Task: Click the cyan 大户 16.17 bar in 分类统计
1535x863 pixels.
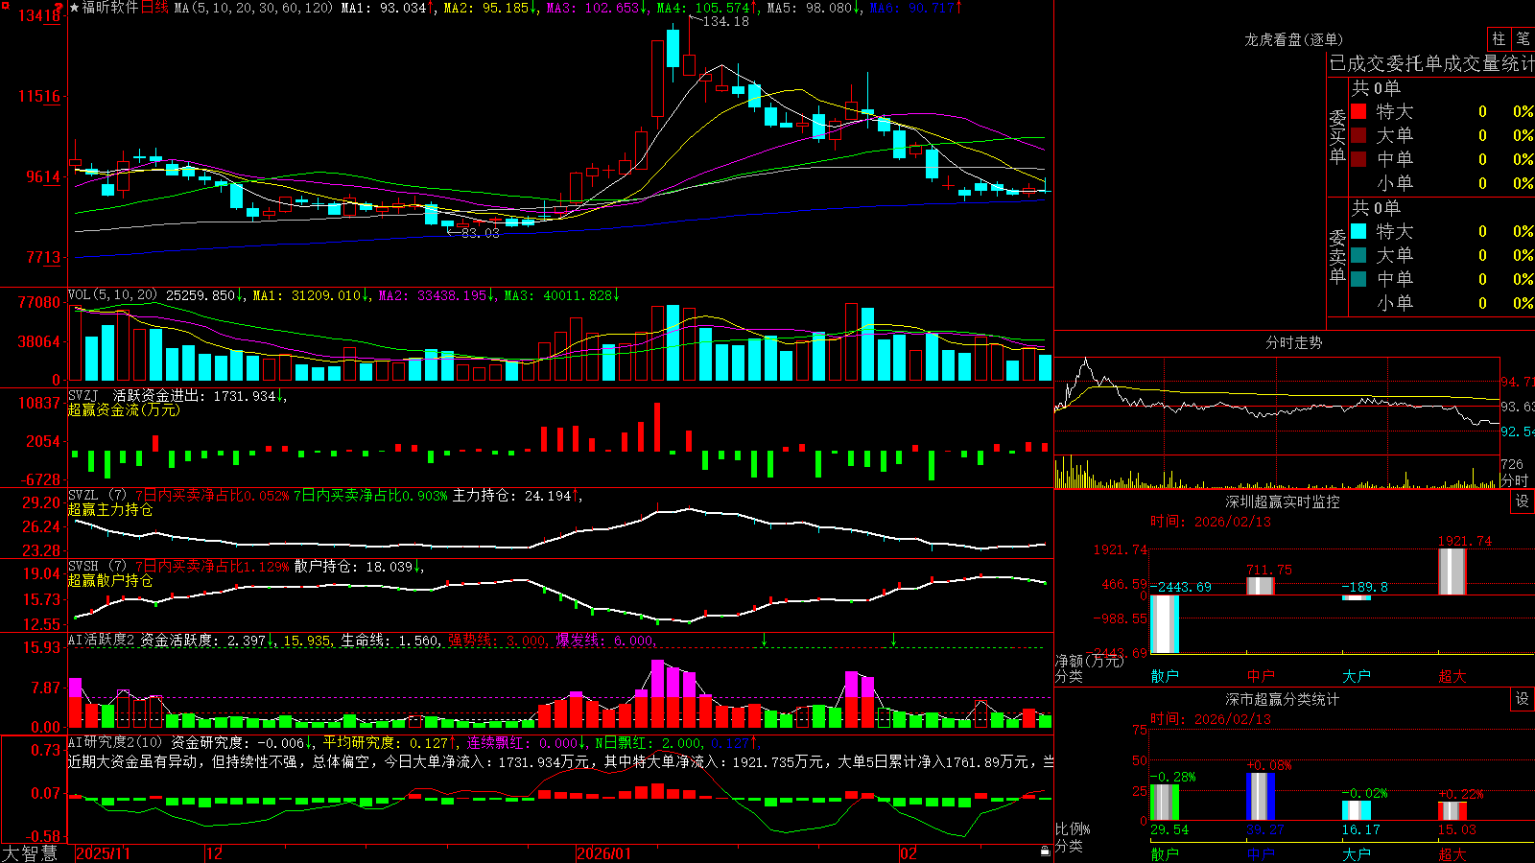Action: pyautogui.click(x=1357, y=810)
